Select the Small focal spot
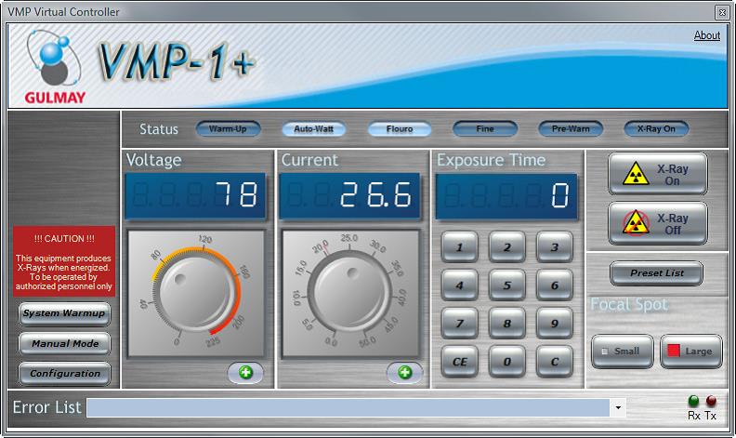736x438 pixels. pos(623,352)
